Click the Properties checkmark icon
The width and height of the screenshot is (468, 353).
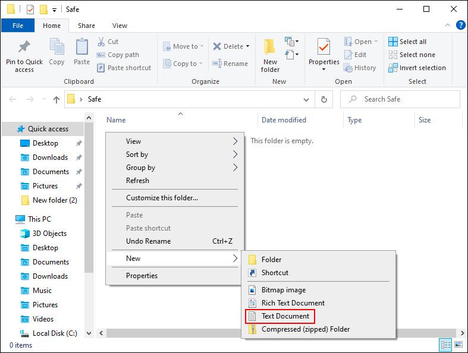coord(323,46)
